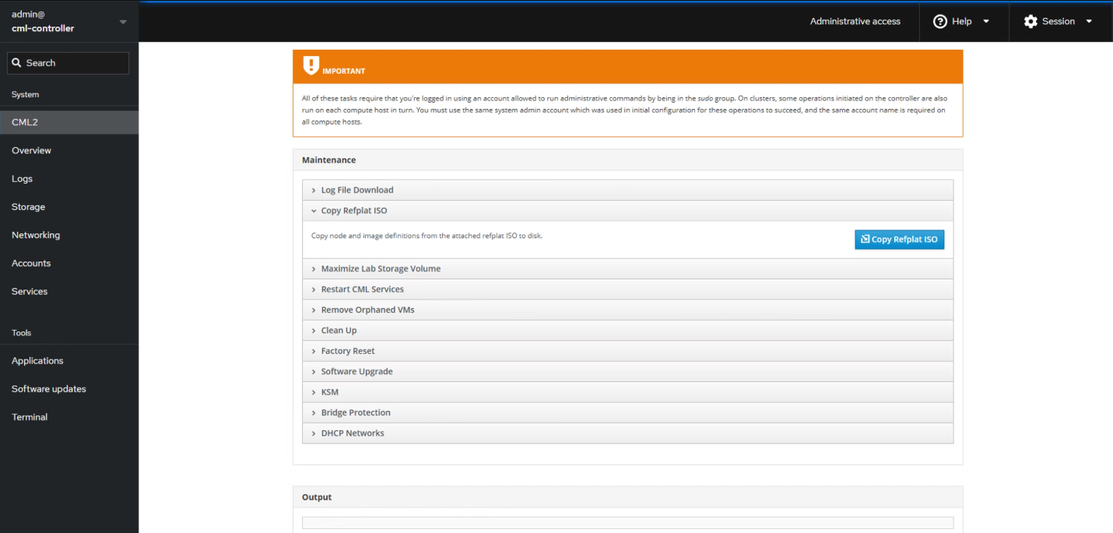Click the sidebar Search field
The image size is (1113, 533).
(68, 63)
